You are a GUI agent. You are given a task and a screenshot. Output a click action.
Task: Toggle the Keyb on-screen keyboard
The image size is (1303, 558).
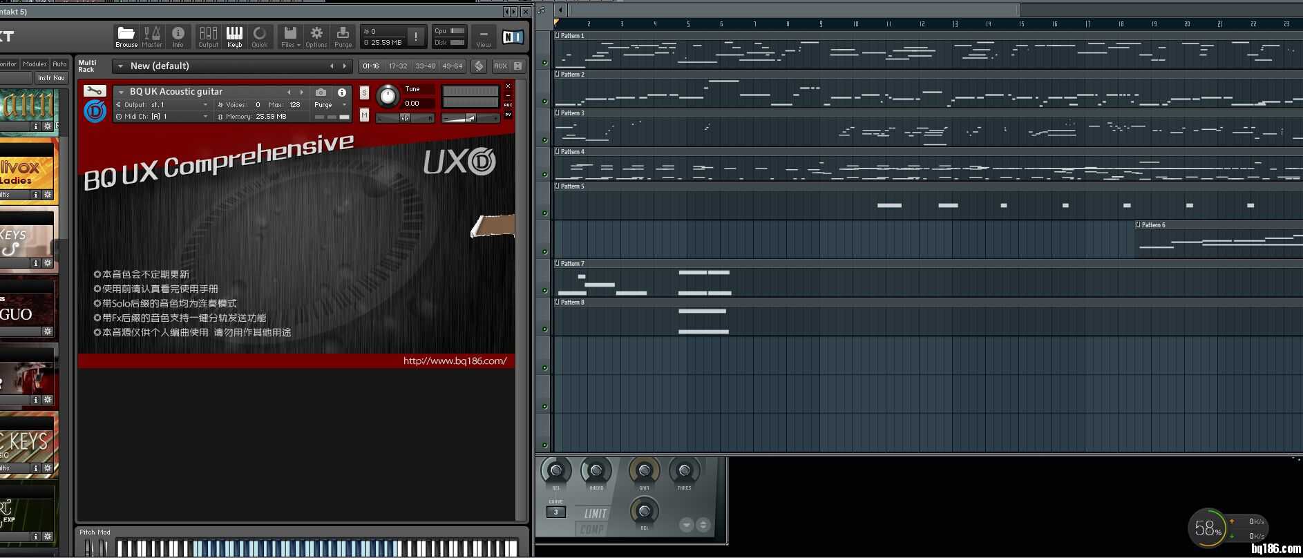234,37
